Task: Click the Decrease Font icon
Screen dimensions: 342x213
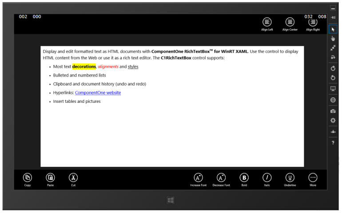Action: click(x=221, y=177)
